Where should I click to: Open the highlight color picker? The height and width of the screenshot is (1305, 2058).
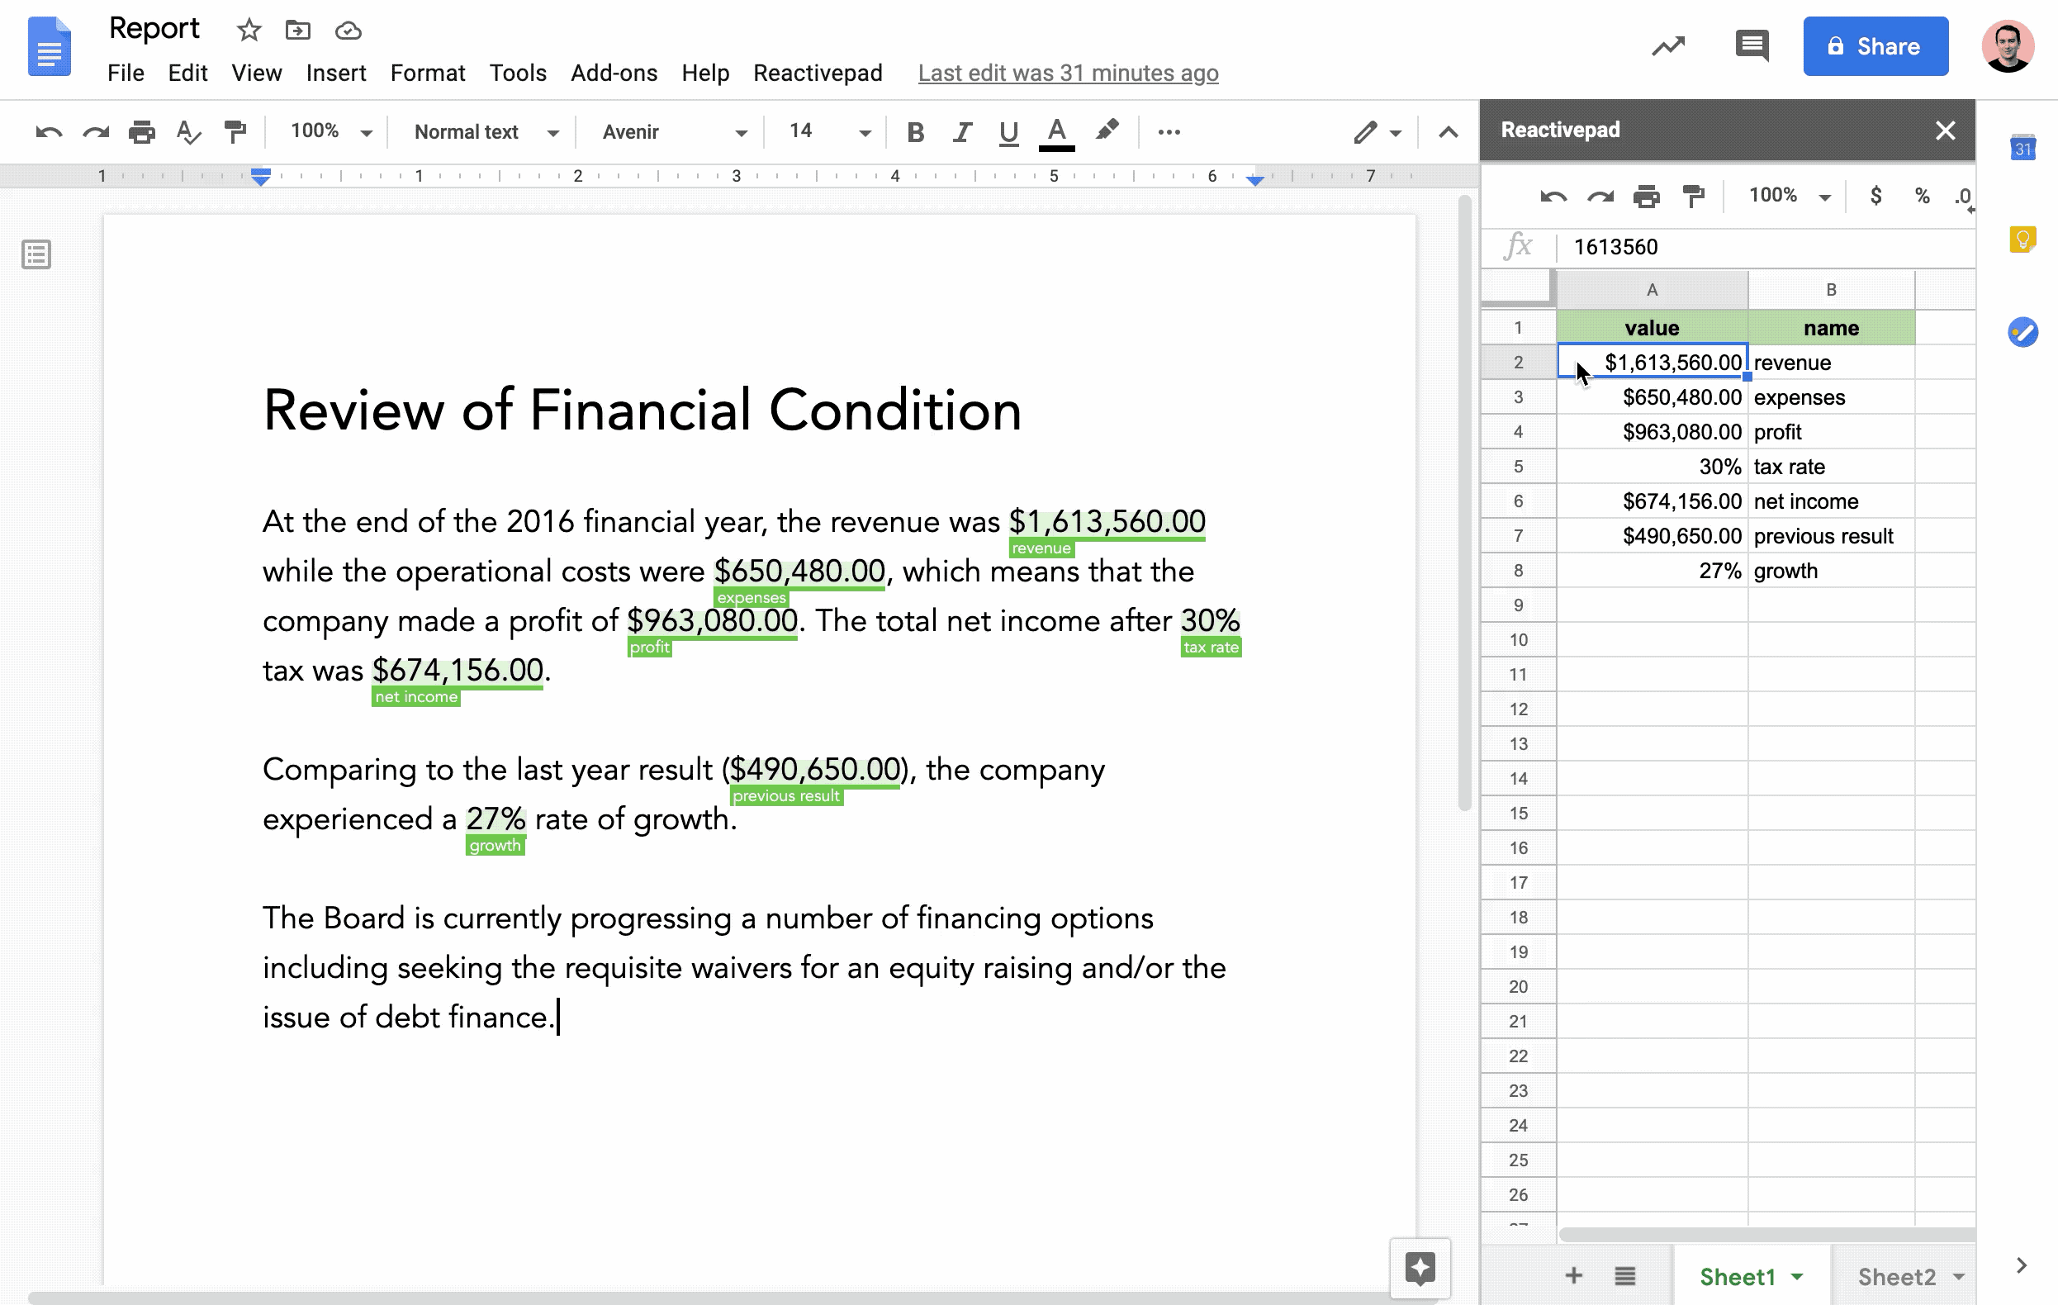(1107, 130)
